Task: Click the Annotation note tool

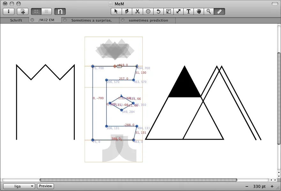Action: [169, 11]
